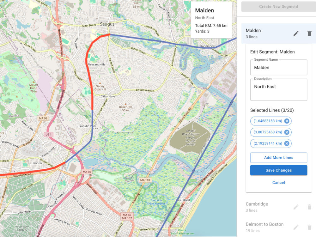Click the Cambridge segment edit pencil
This screenshot has width=316, height=237.
tap(296, 207)
